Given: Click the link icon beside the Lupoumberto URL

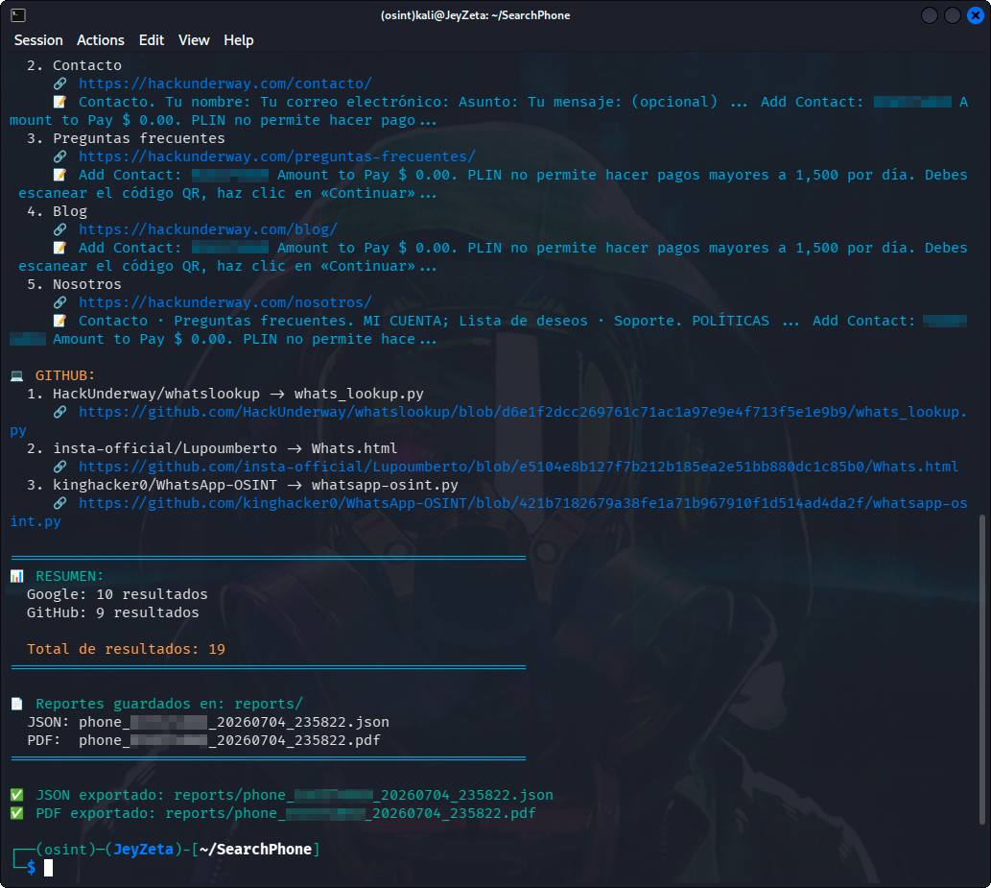Looking at the screenshot, I should 60,467.
